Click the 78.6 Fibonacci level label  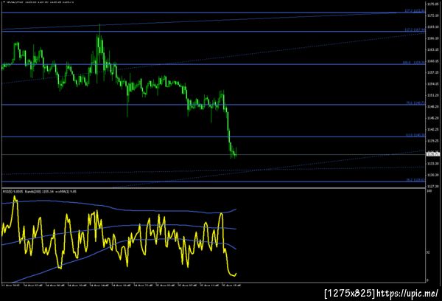tap(415, 103)
